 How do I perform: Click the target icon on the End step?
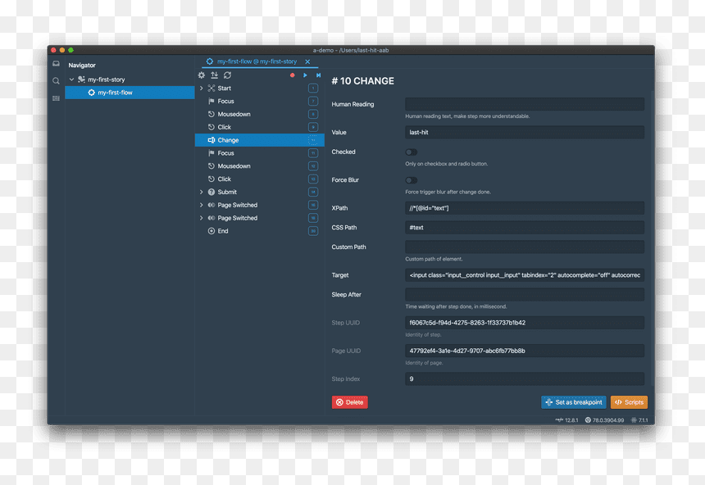pos(211,231)
